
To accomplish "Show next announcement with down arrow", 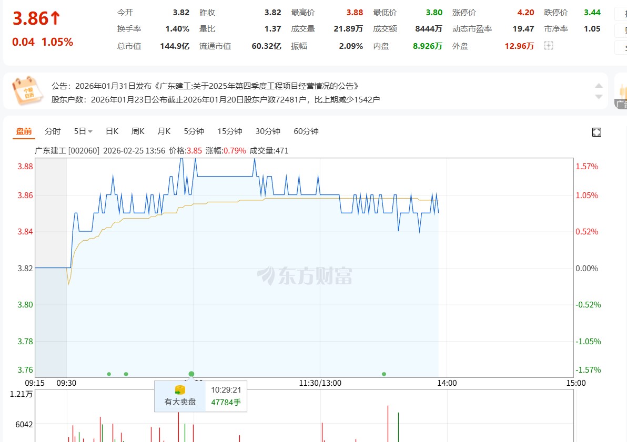I will pos(599,97).
